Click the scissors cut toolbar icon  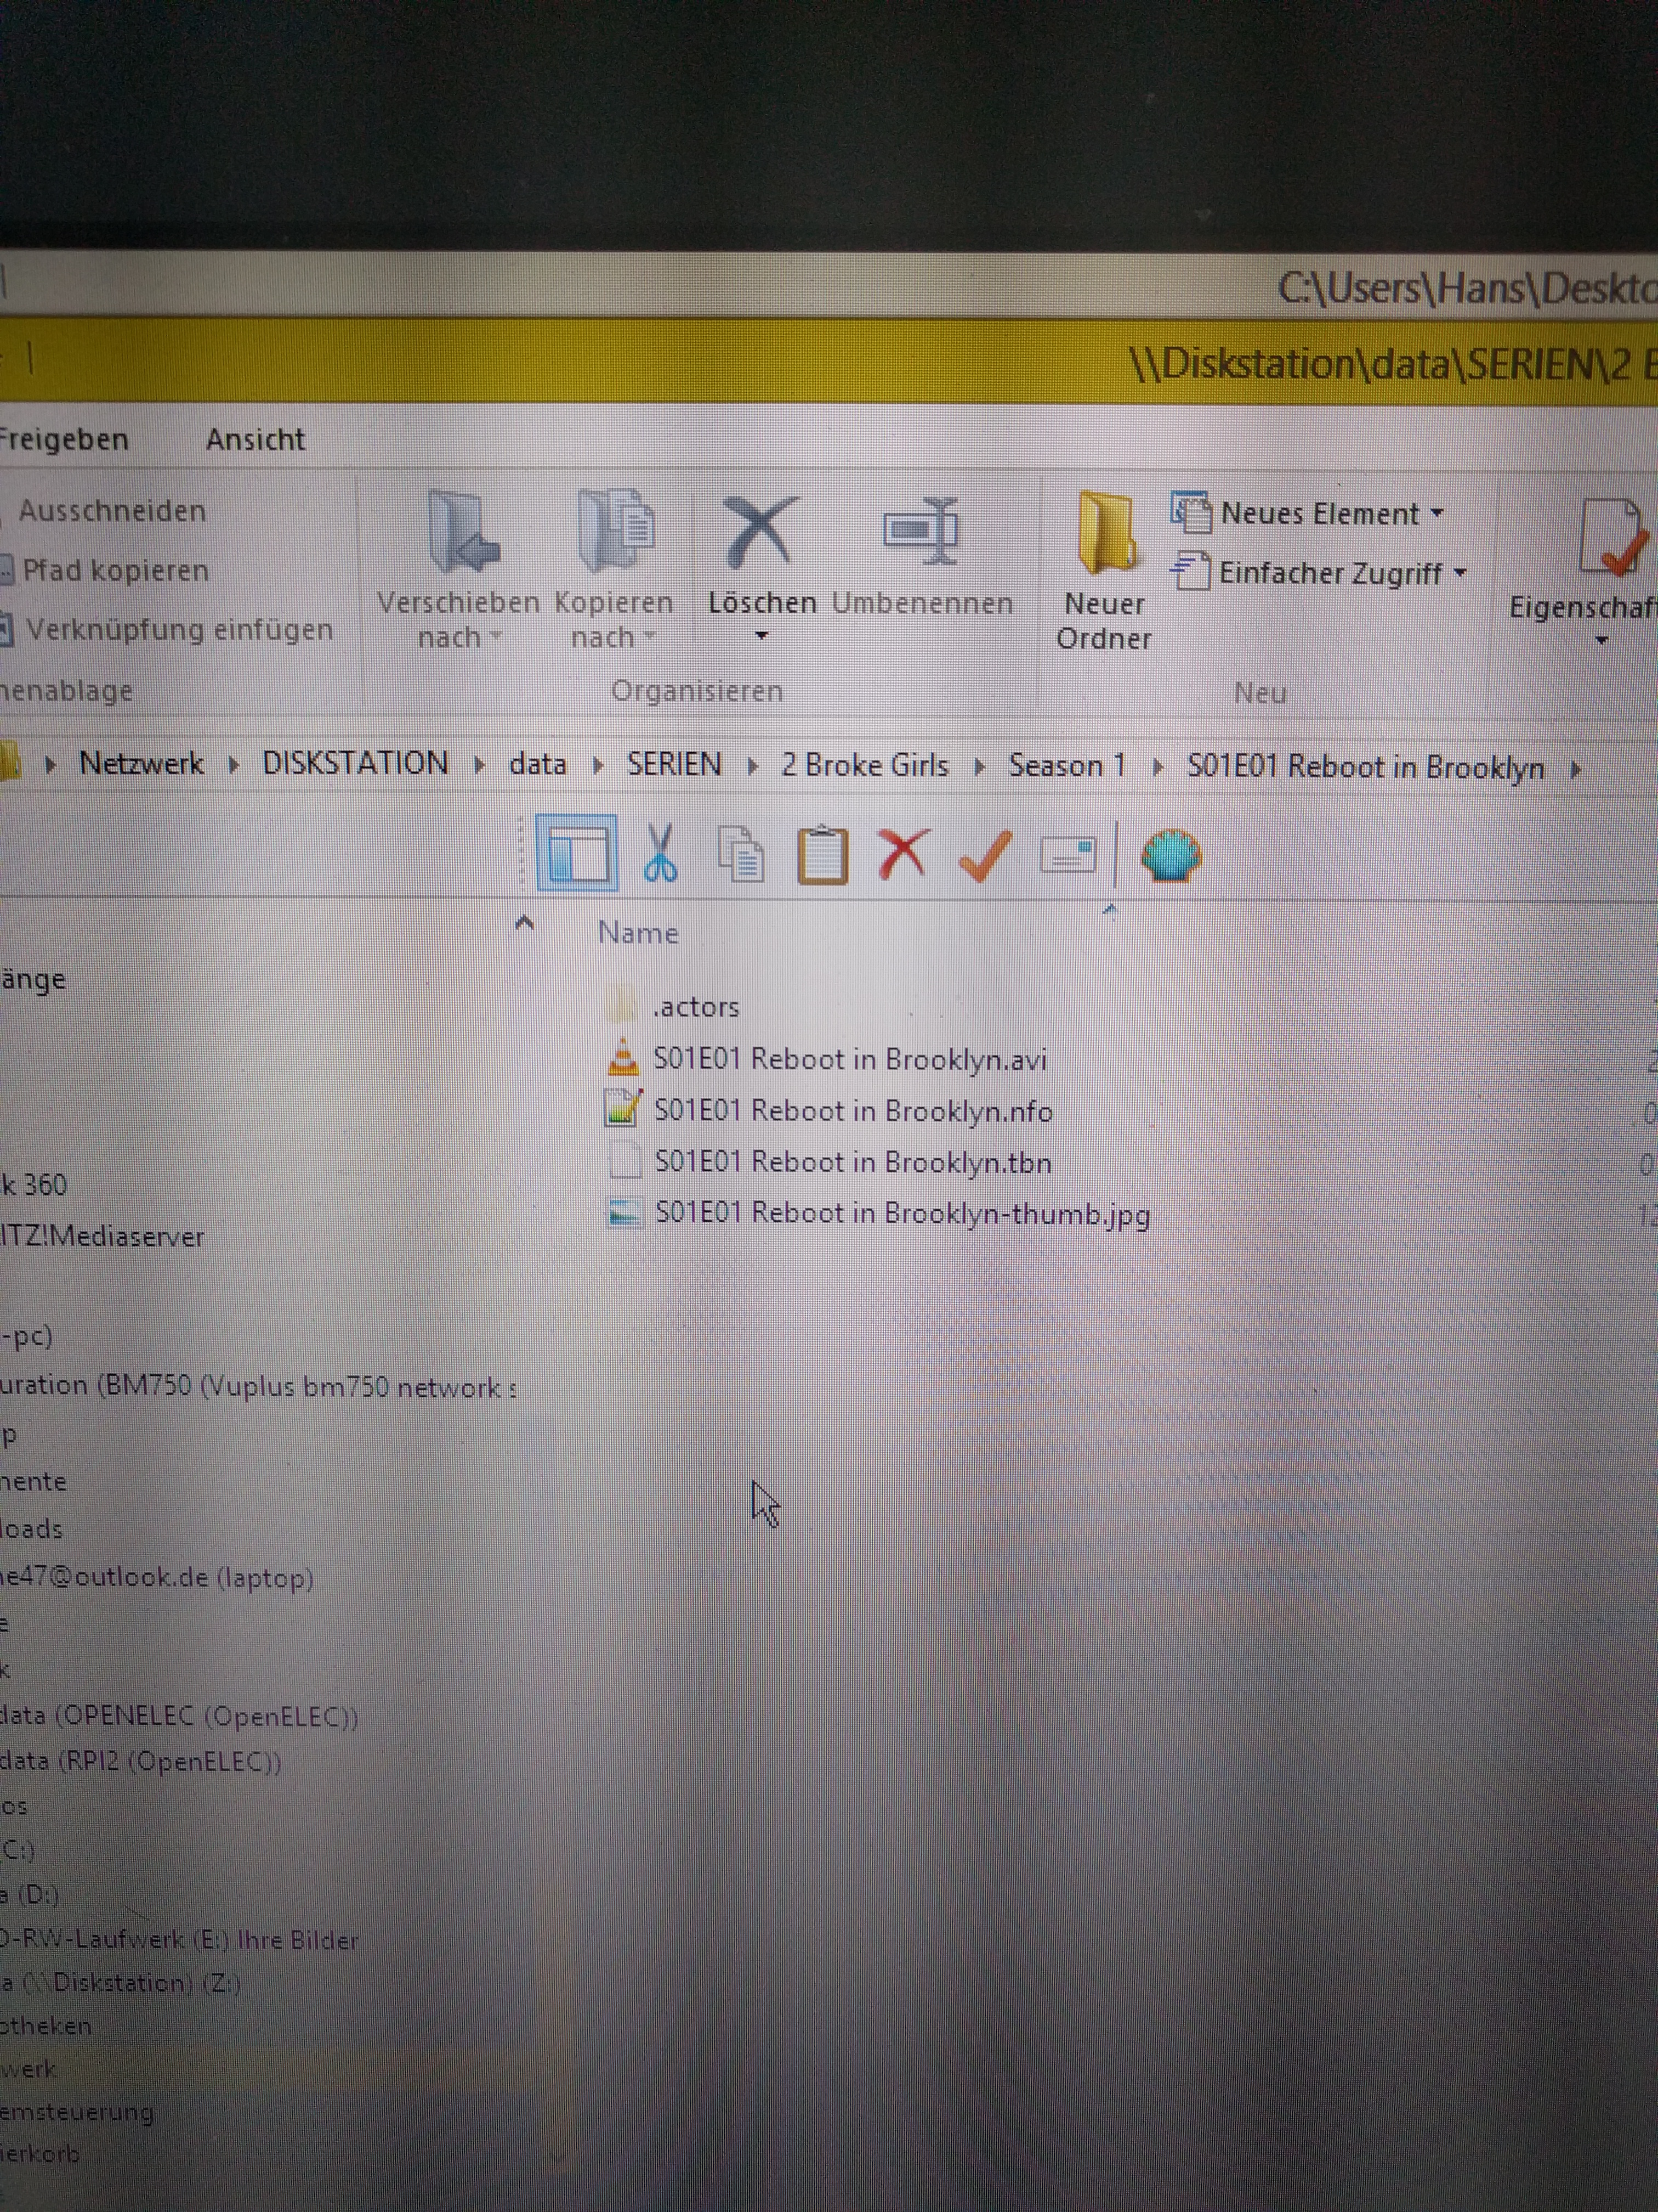(x=660, y=853)
